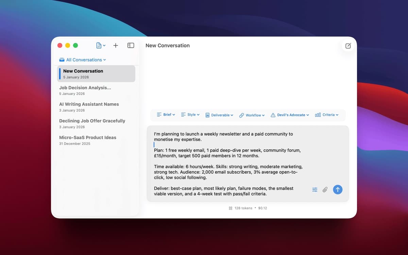408x255 pixels.
Task: Open the AI Writing Assistant Names conversation
Action: click(x=89, y=107)
